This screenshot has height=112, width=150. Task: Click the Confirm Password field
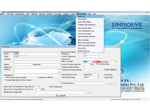91,56
